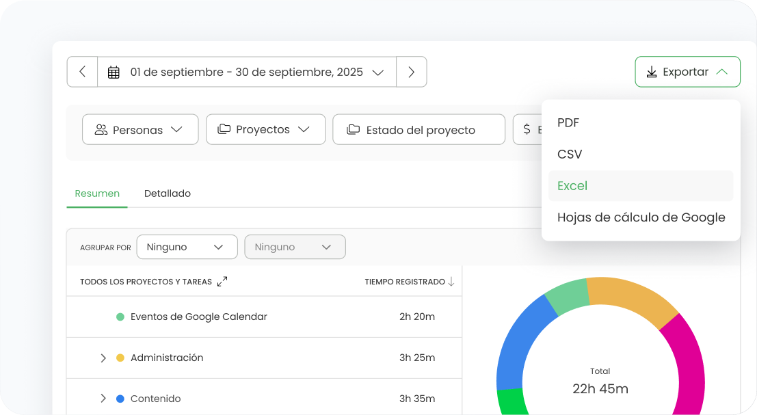757x415 pixels.
Task: Open the first Agrupar por Ninguno dropdown
Action: click(187, 247)
